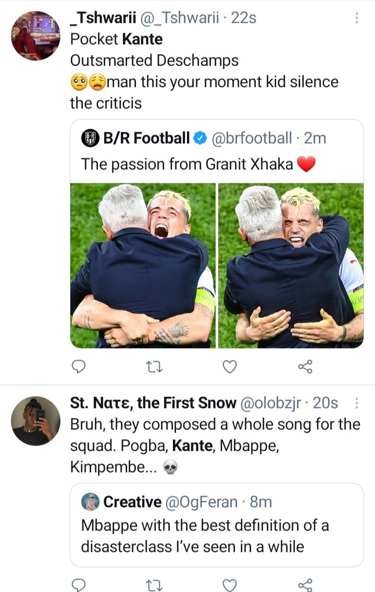
Task: Retweet St. Nate's tweet about the squad
Action: pyautogui.click(x=154, y=585)
